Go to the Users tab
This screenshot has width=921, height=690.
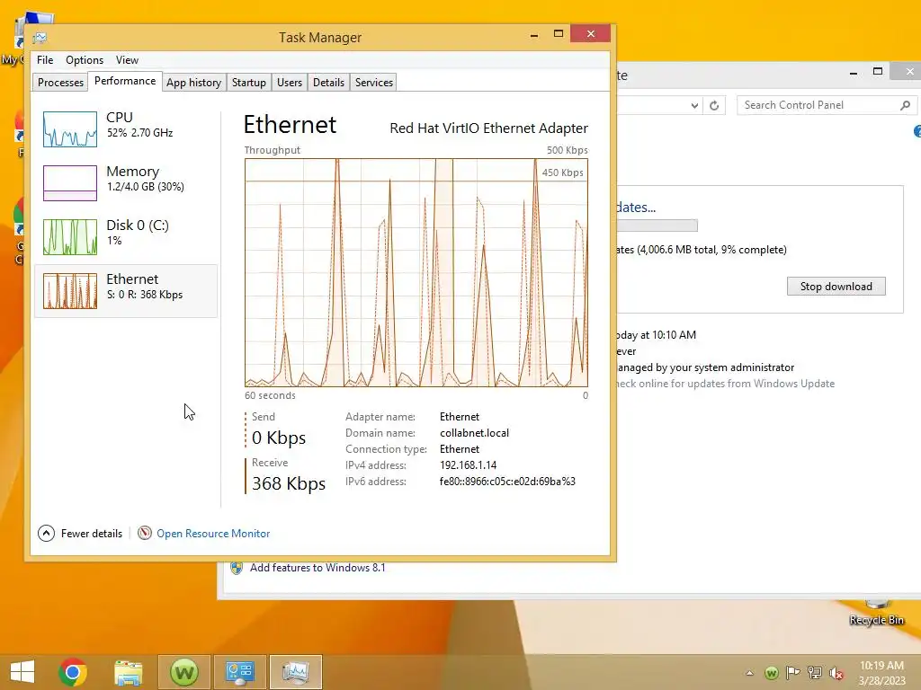[x=290, y=82]
